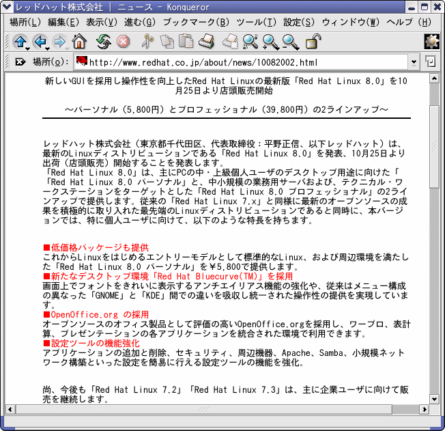
Task: Go back with the Back arrow icon
Action: pos(40,42)
